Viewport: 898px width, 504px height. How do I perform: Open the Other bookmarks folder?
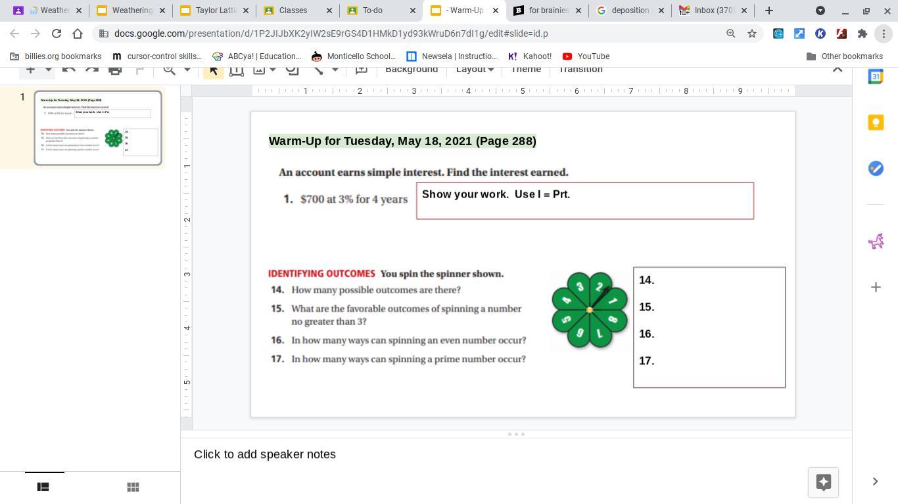click(844, 56)
